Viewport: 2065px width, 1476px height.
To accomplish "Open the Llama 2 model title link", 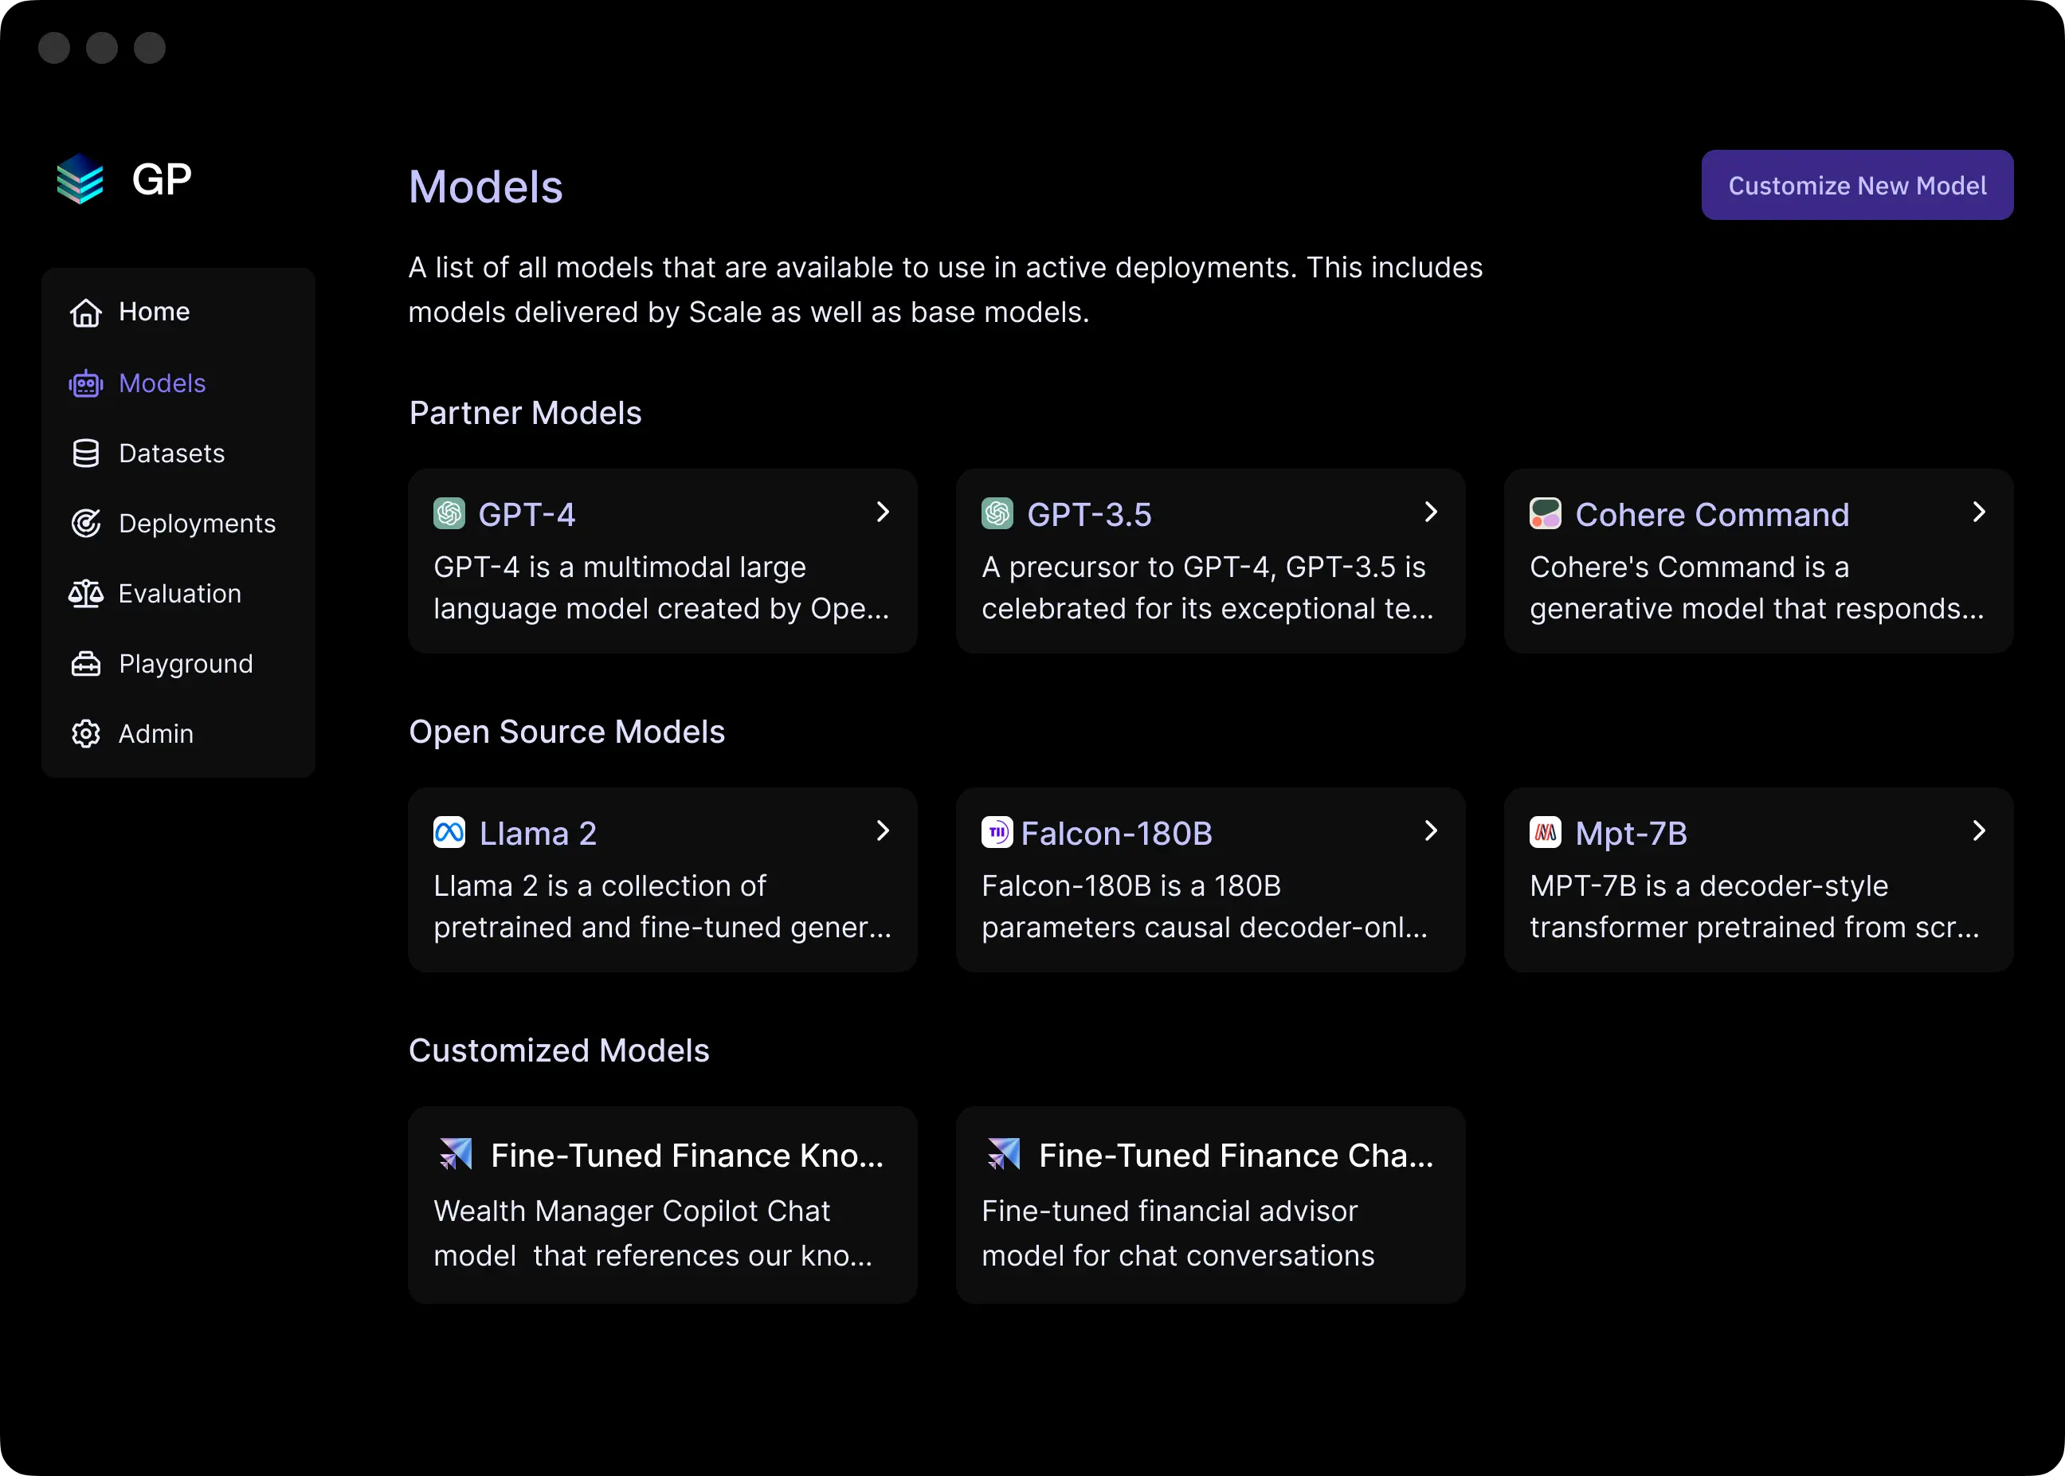I will (x=537, y=834).
